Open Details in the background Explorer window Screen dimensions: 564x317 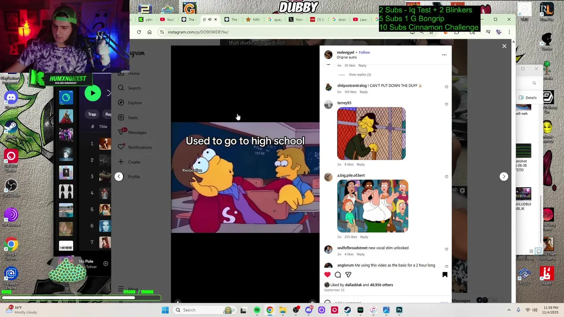(528, 98)
